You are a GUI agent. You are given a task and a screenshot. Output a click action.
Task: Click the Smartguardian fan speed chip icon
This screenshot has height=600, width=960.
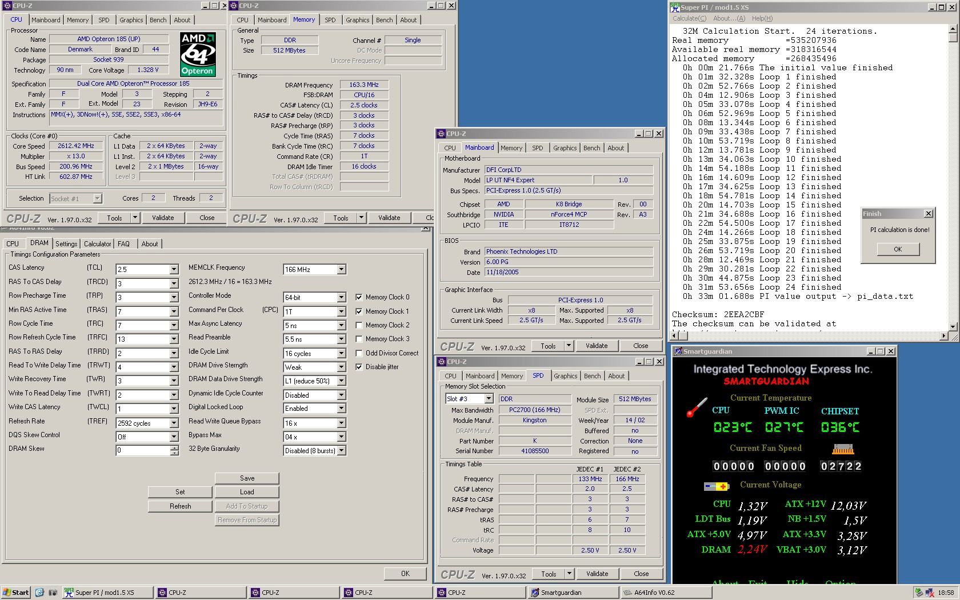point(842,449)
